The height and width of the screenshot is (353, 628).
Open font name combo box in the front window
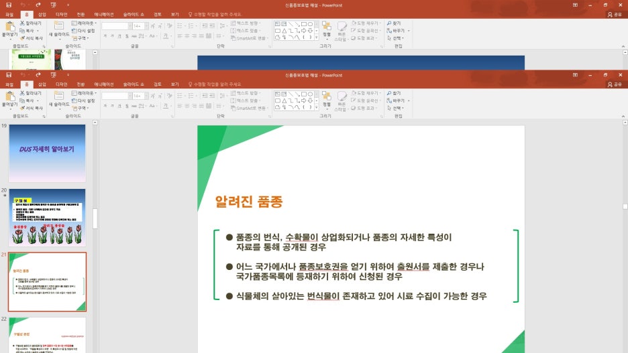click(117, 96)
